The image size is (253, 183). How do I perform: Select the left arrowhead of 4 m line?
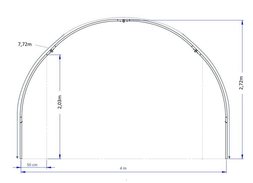tap(23, 172)
